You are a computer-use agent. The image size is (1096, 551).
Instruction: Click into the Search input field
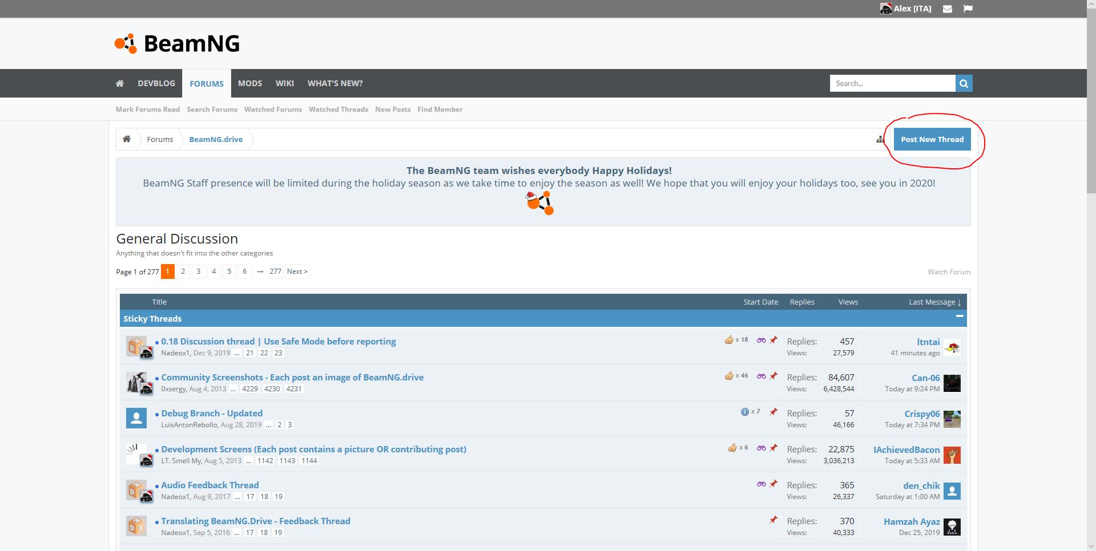(x=893, y=83)
